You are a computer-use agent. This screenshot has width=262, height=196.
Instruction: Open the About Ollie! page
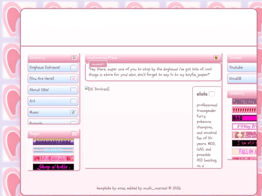coord(53,90)
